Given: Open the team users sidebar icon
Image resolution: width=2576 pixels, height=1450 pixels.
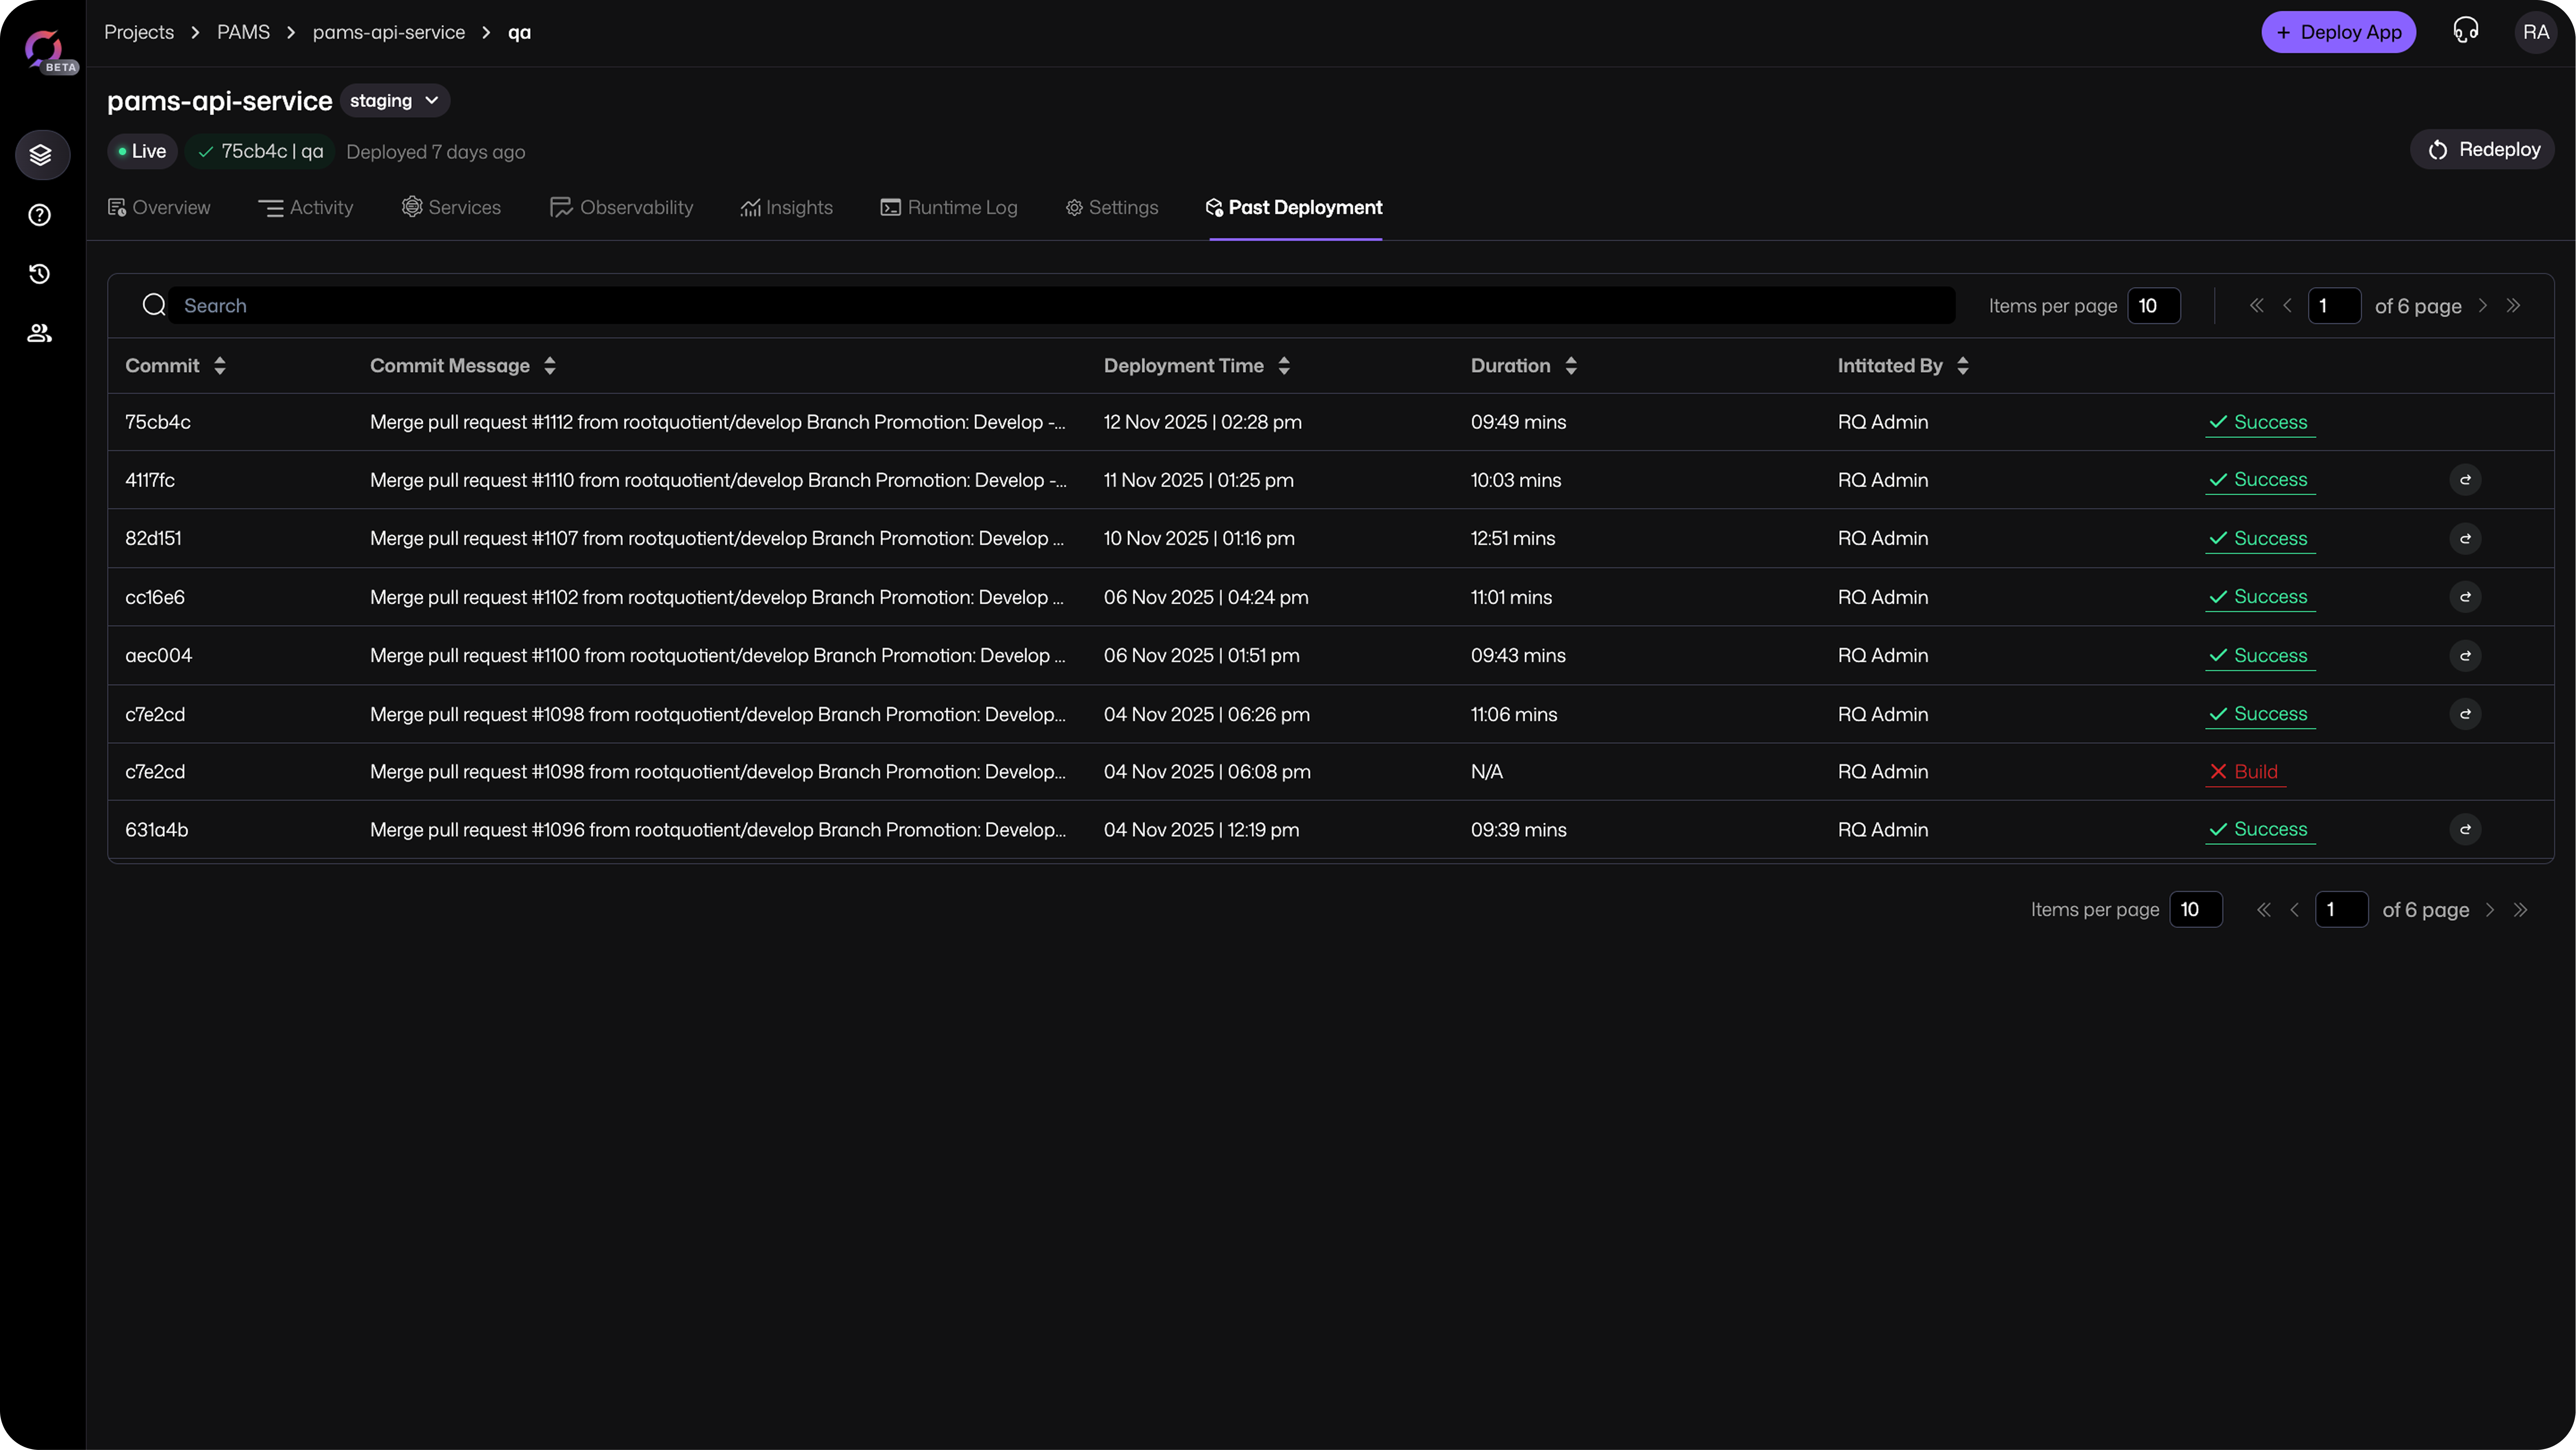Looking at the screenshot, I should [x=40, y=333].
